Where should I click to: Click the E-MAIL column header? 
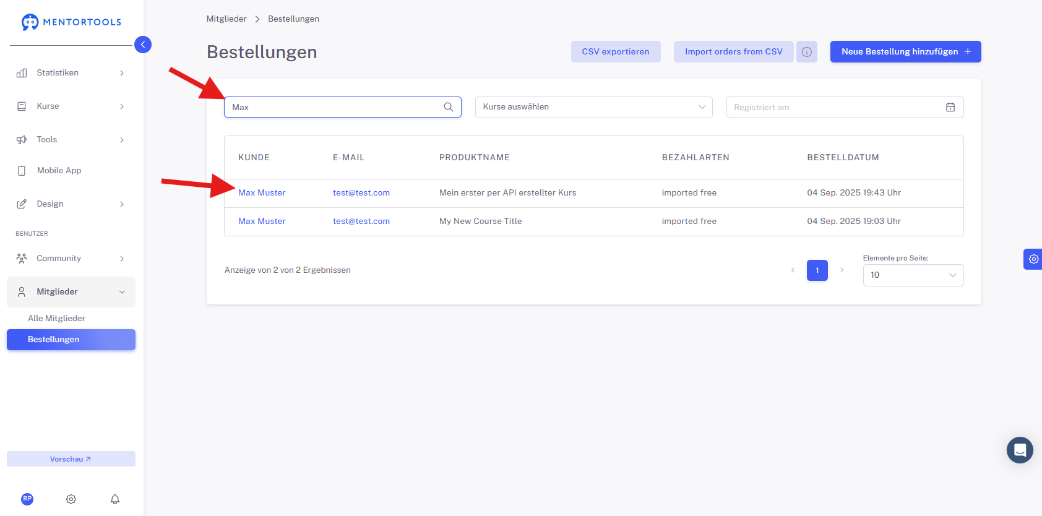tap(348, 158)
